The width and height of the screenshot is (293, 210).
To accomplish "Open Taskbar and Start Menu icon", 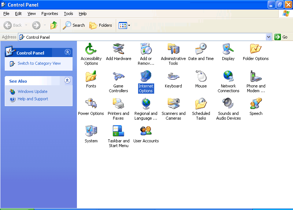I will coord(118,131).
